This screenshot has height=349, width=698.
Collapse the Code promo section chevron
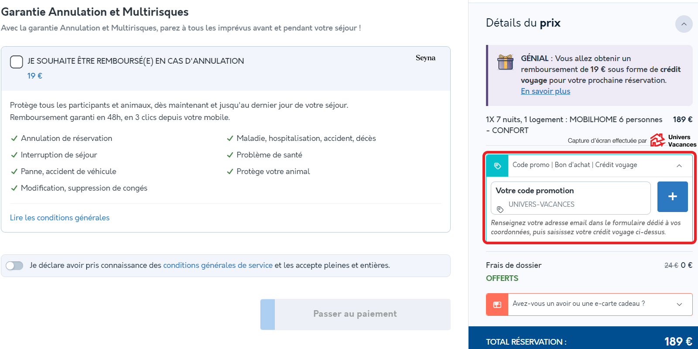(x=679, y=166)
